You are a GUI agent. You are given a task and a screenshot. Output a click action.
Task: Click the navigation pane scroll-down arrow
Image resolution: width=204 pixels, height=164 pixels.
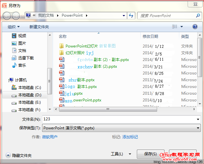tap(50, 109)
